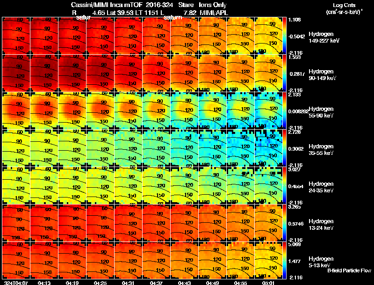Select the 'Hydrogen 55-90 keV' row label
Viewport: 374px width, 285px height.
321,112
